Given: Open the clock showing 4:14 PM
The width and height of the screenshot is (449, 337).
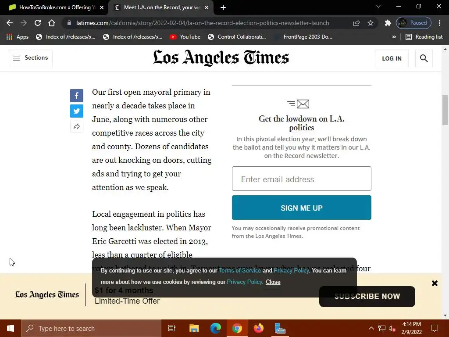Looking at the screenshot, I should coord(411,328).
